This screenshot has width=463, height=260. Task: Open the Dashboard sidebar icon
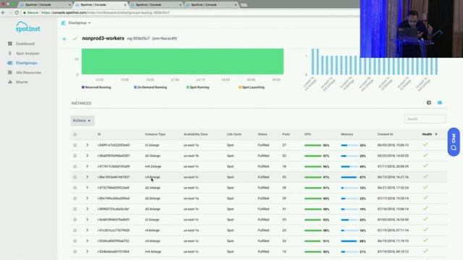pos(10,43)
